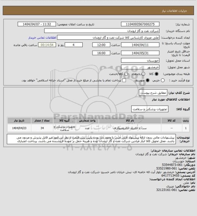Click the family name value عزیزی
197x216 pixels.
pyautogui.click(x=170, y=186)
